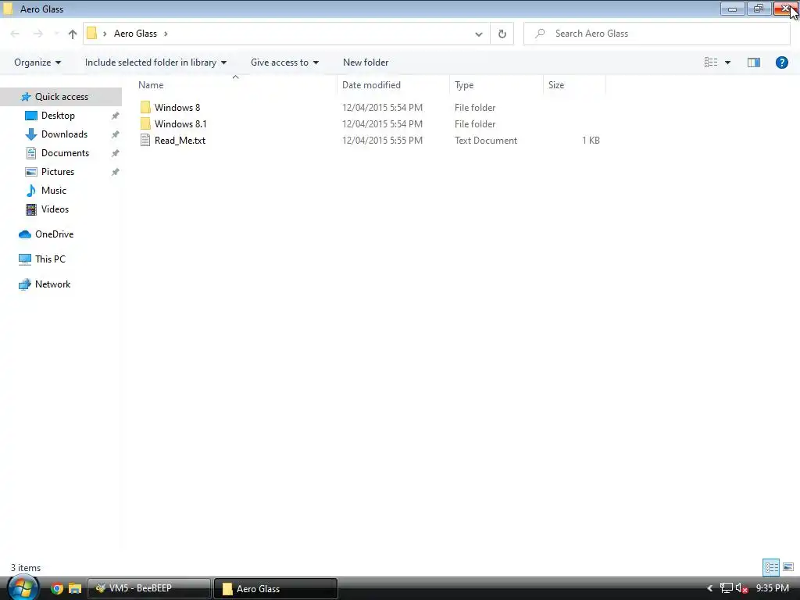Go back with the Back arrow
The height and width of the screenshot is (600, 800).
[15, 34]
